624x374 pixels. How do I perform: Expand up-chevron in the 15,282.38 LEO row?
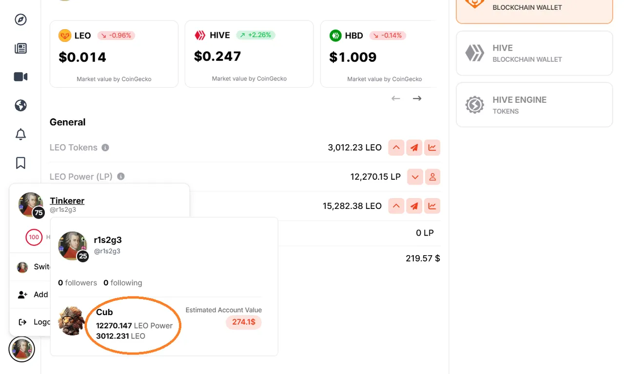(x=396, y=206)
